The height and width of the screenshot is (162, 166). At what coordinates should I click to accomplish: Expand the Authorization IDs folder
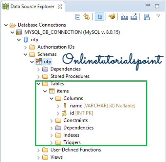tap(25, 47)
